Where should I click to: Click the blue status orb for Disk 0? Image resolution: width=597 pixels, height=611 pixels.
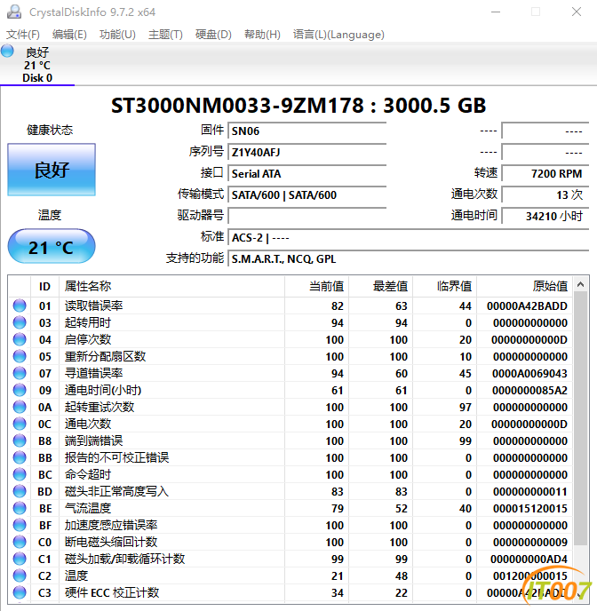coord(8,52)
